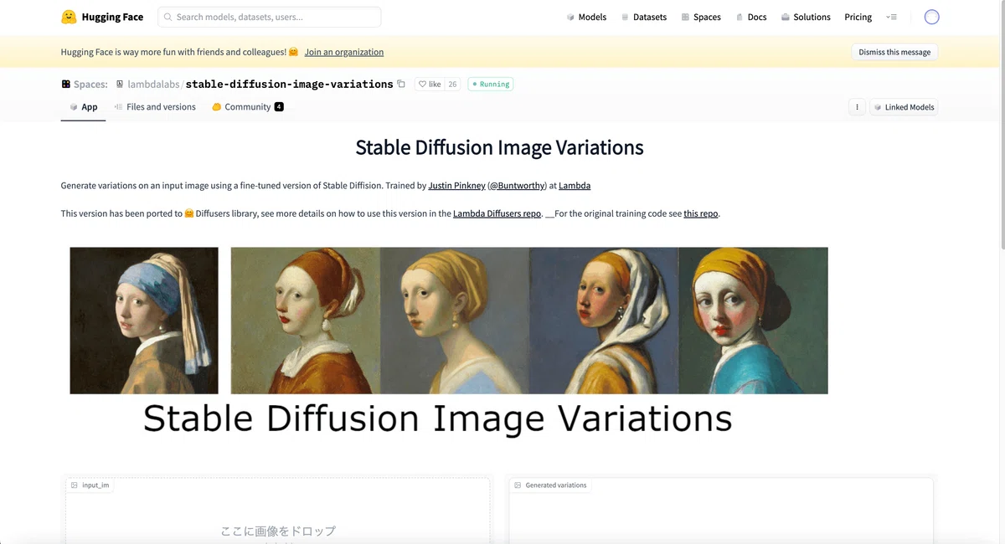The width and height of the screenshot is (1005, 544).
Task: Click stable-diffusion-image-variations space name
Action: tap(289, 85)
